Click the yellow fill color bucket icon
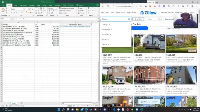200x112 pixels. (x=26, y=12)
